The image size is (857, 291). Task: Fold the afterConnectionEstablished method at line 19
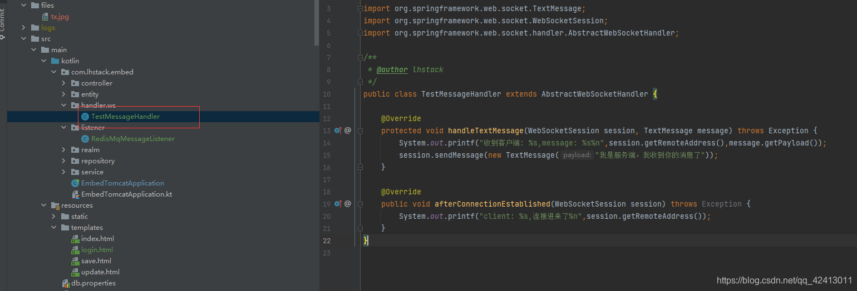coord(360,204)
